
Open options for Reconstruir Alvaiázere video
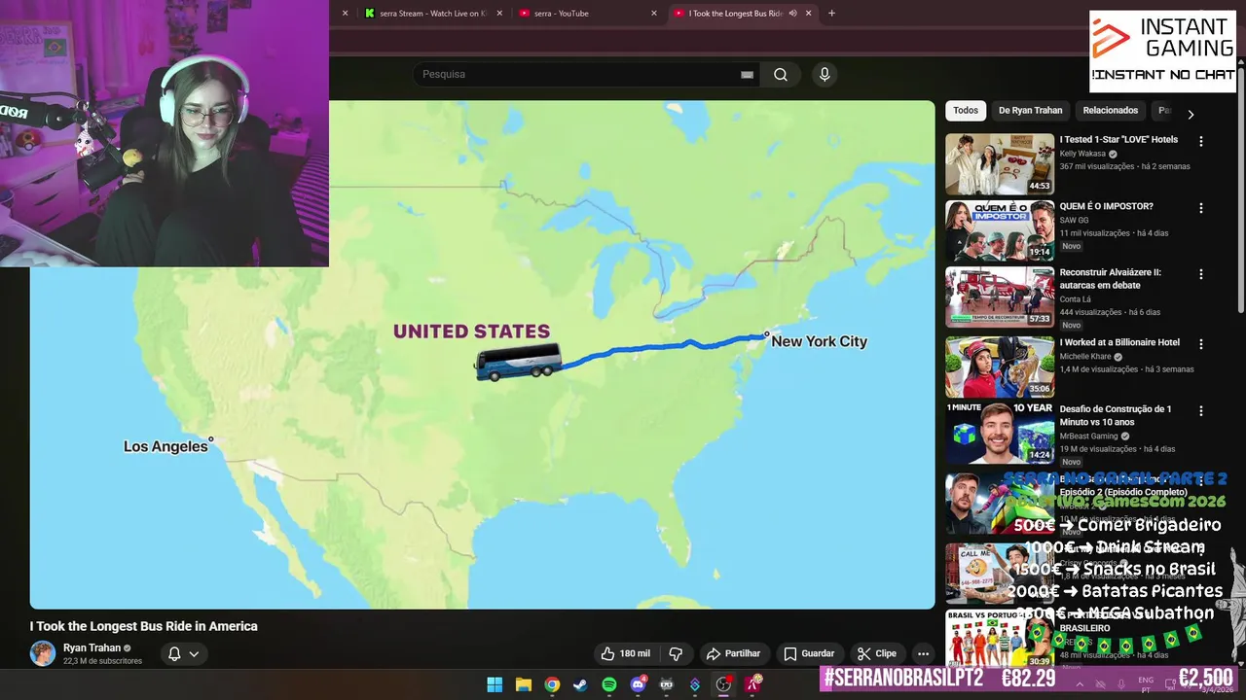tap(1201, 274)
